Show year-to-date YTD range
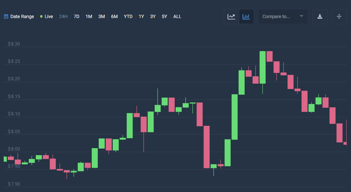The image size is (351, 192). pos(128,16)
